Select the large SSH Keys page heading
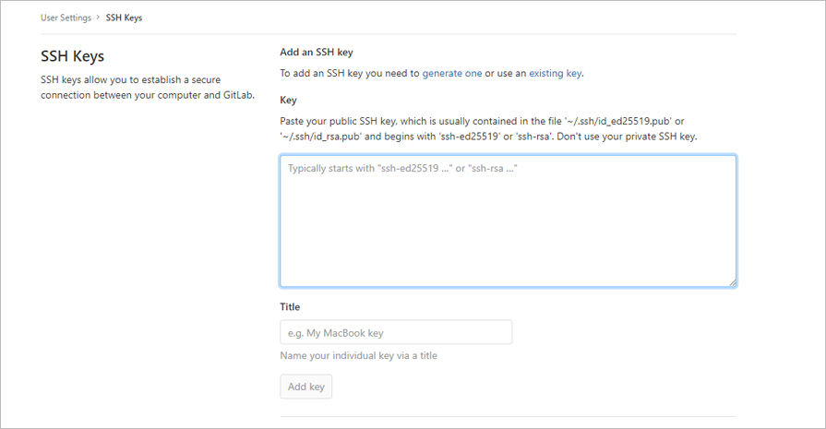 (x=73, y=56)
